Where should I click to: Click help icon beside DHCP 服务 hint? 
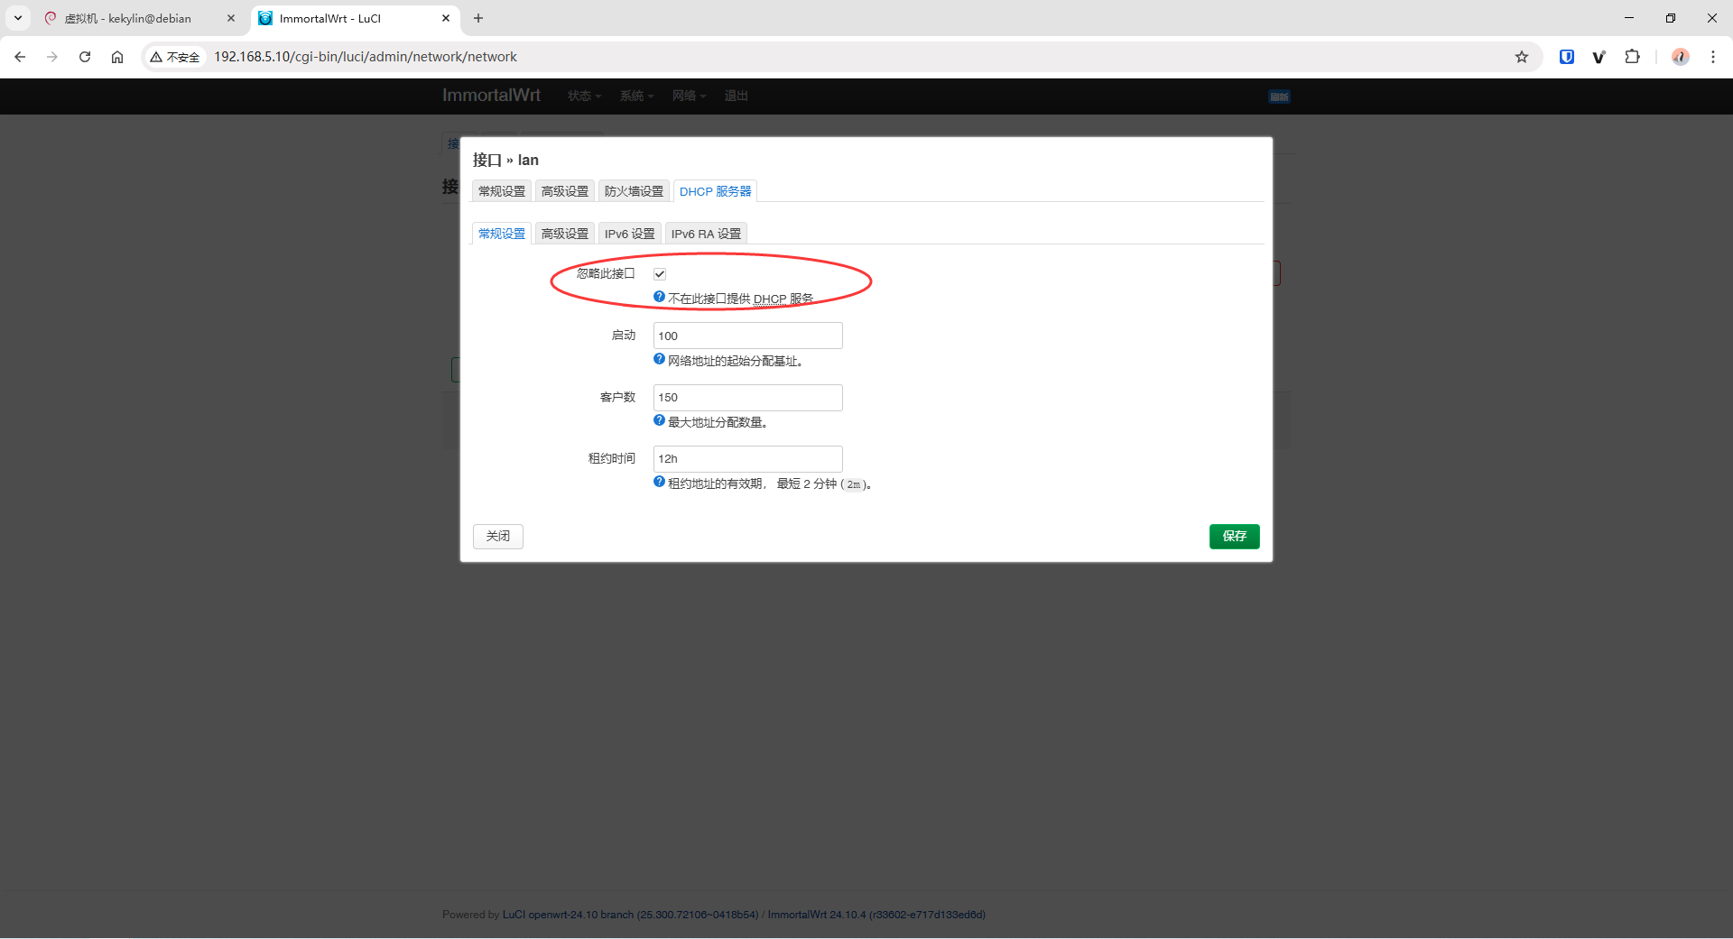[658, 297]
